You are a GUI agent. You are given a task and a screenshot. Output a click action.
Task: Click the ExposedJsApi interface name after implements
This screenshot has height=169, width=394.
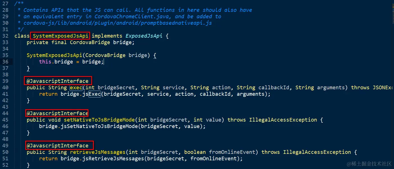pyautogui.click(x=144, y=36)
